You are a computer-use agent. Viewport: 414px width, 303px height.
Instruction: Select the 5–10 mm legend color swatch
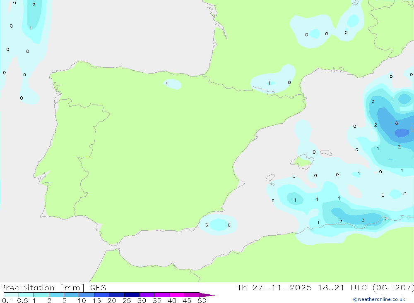pyautogui.click(x=72, y=295)
